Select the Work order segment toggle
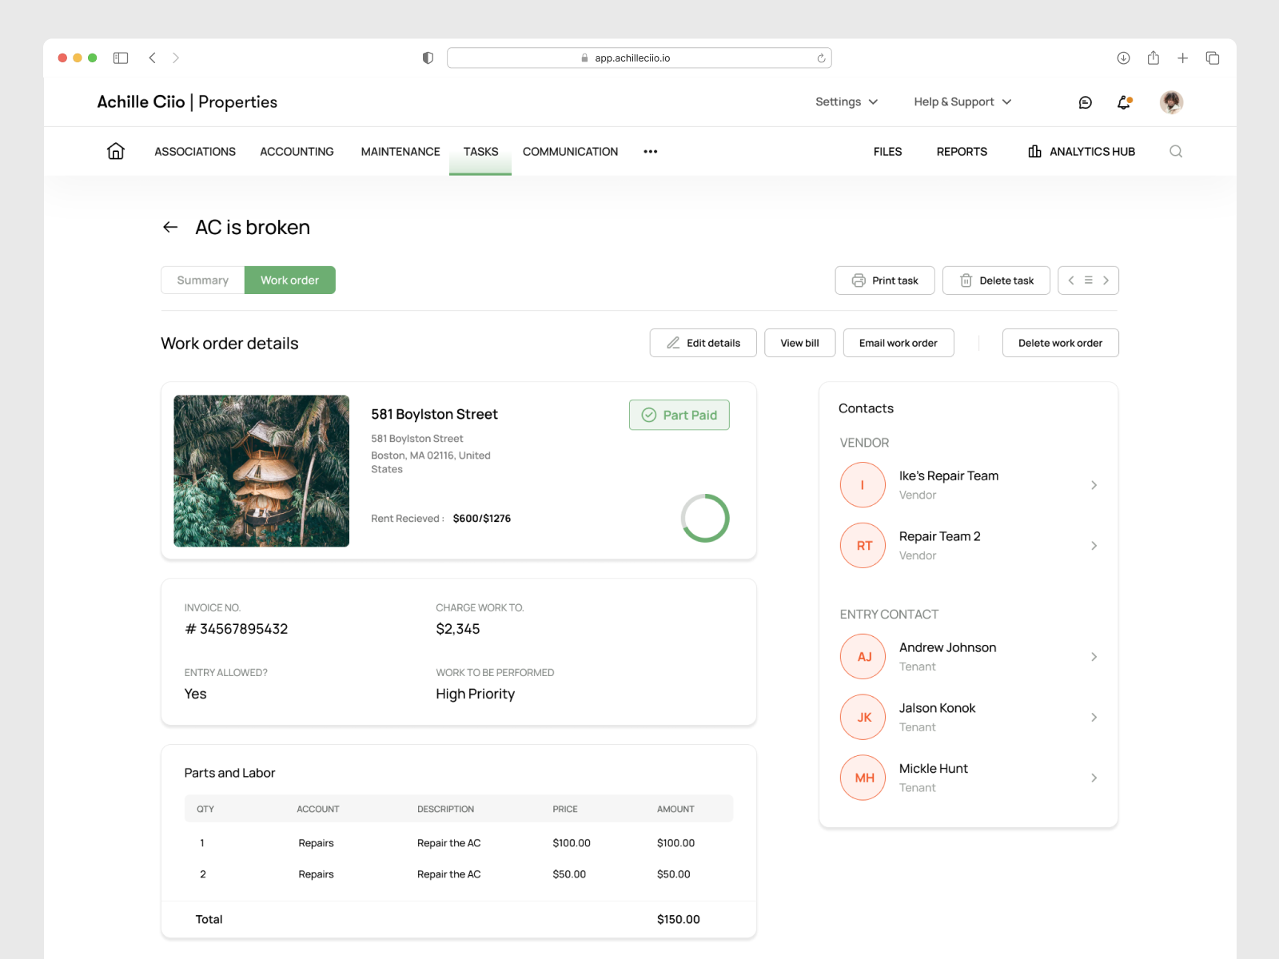 (290, 280)
